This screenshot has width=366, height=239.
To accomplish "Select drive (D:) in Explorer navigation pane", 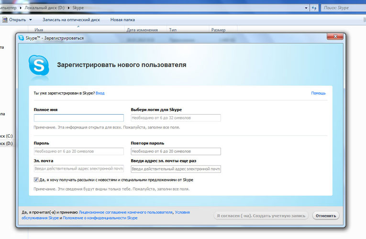I will click(6, 143).
